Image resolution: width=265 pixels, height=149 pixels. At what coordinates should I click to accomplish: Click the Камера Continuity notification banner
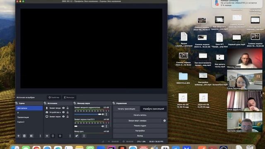click(x=237, y=4)
